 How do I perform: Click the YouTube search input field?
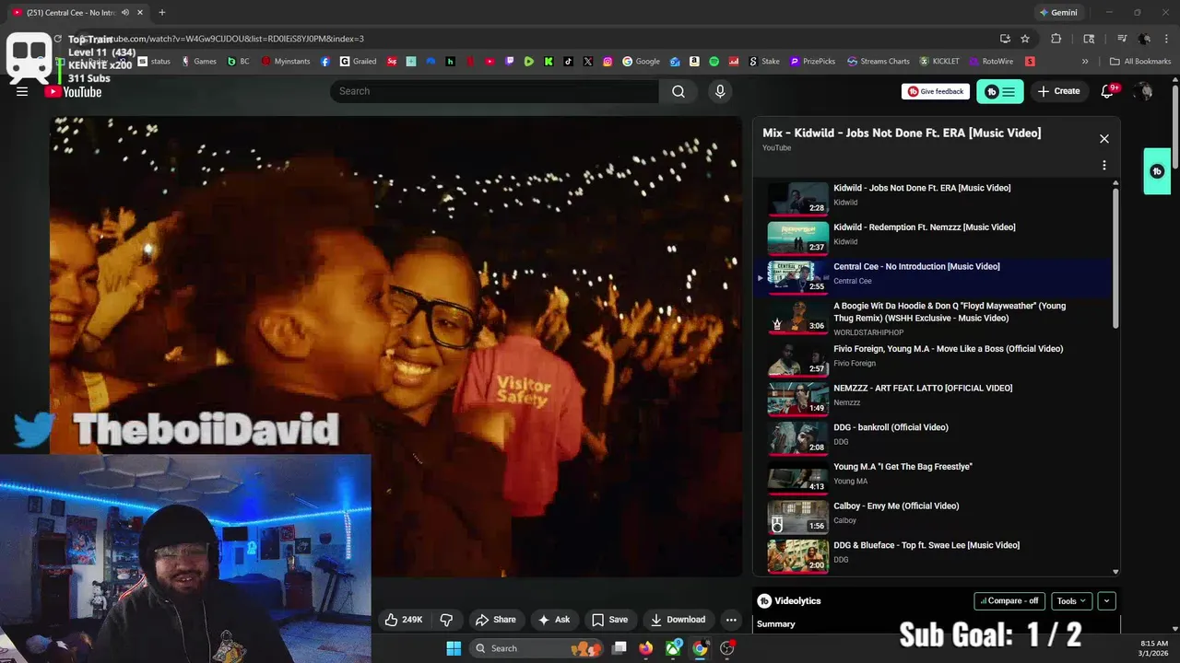tap(494, 91)
